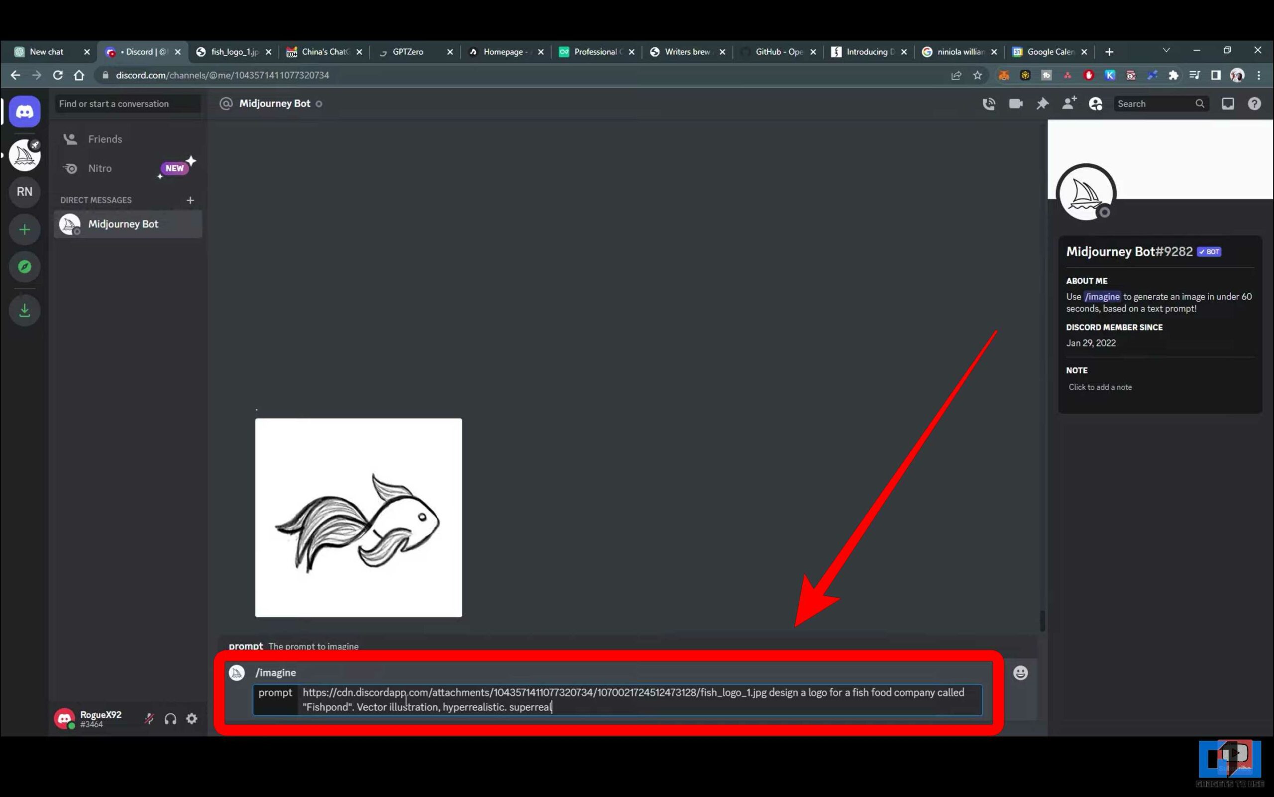Start a video call icon
Image resolution: width=1274 pixels, height=797 pixels.
(1015, 104)
